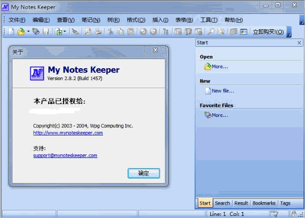
Task: Open the 笔记(N) menu
Action: 91,20
